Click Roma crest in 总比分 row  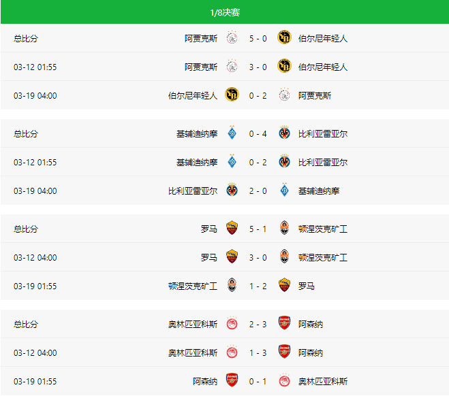232,228
